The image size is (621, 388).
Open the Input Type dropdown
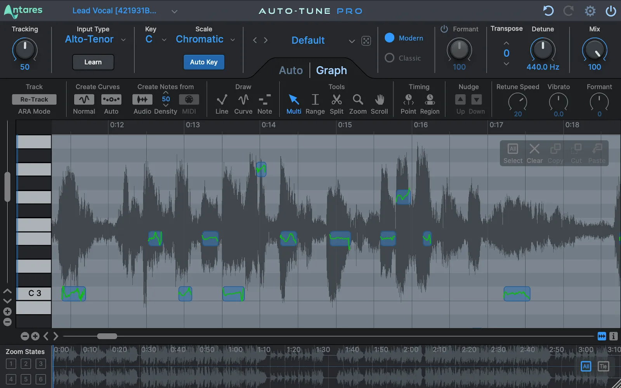click(x=123, y=39)
